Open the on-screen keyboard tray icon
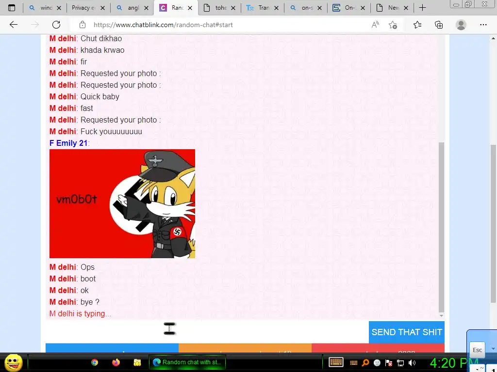497x372 pixels. [336, 362]
